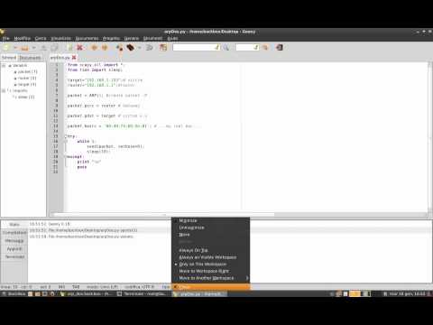Click the red X close-file toolbar icon
433x325 pixels.
(x=79, y=48)
